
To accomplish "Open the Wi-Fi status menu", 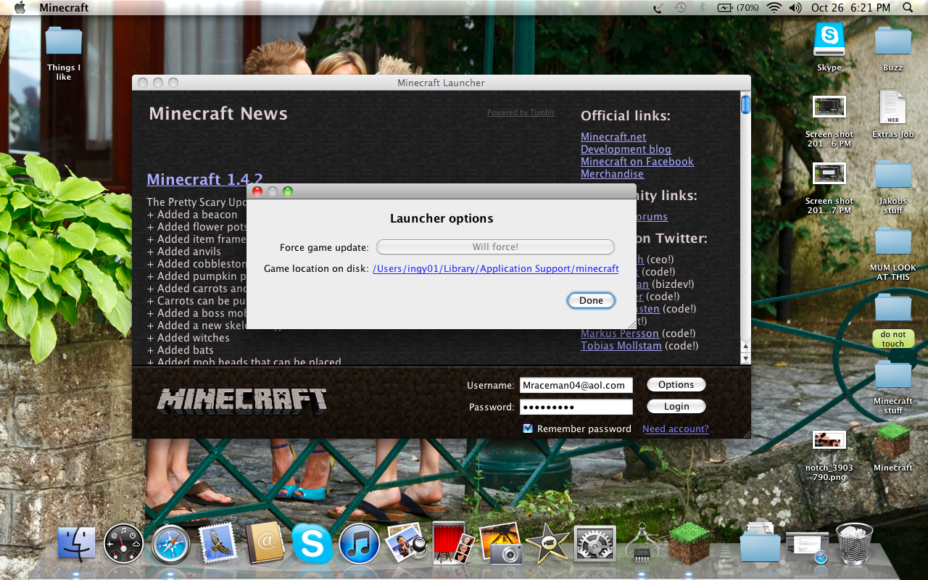I will [x=774, y=8].
